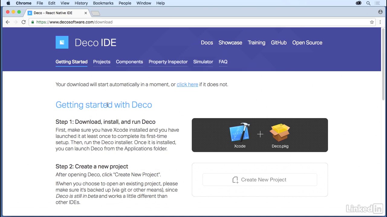Open the History menu
The image size is (387, 217).
81,3
